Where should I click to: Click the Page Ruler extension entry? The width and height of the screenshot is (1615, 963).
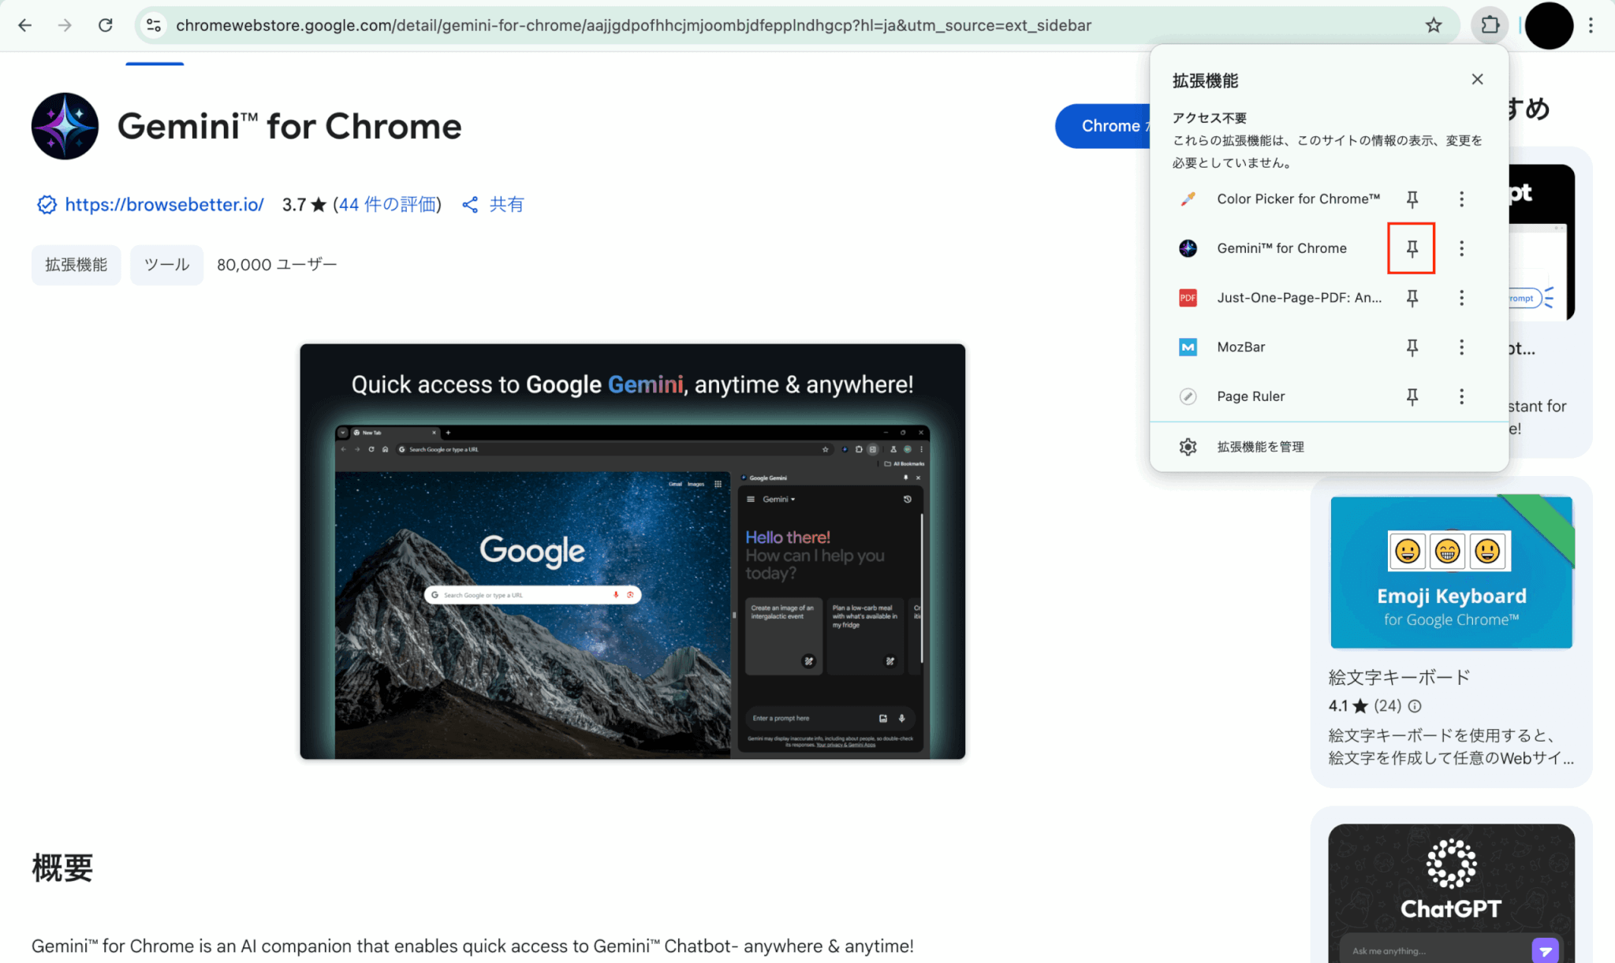[x=1251, y=396]
